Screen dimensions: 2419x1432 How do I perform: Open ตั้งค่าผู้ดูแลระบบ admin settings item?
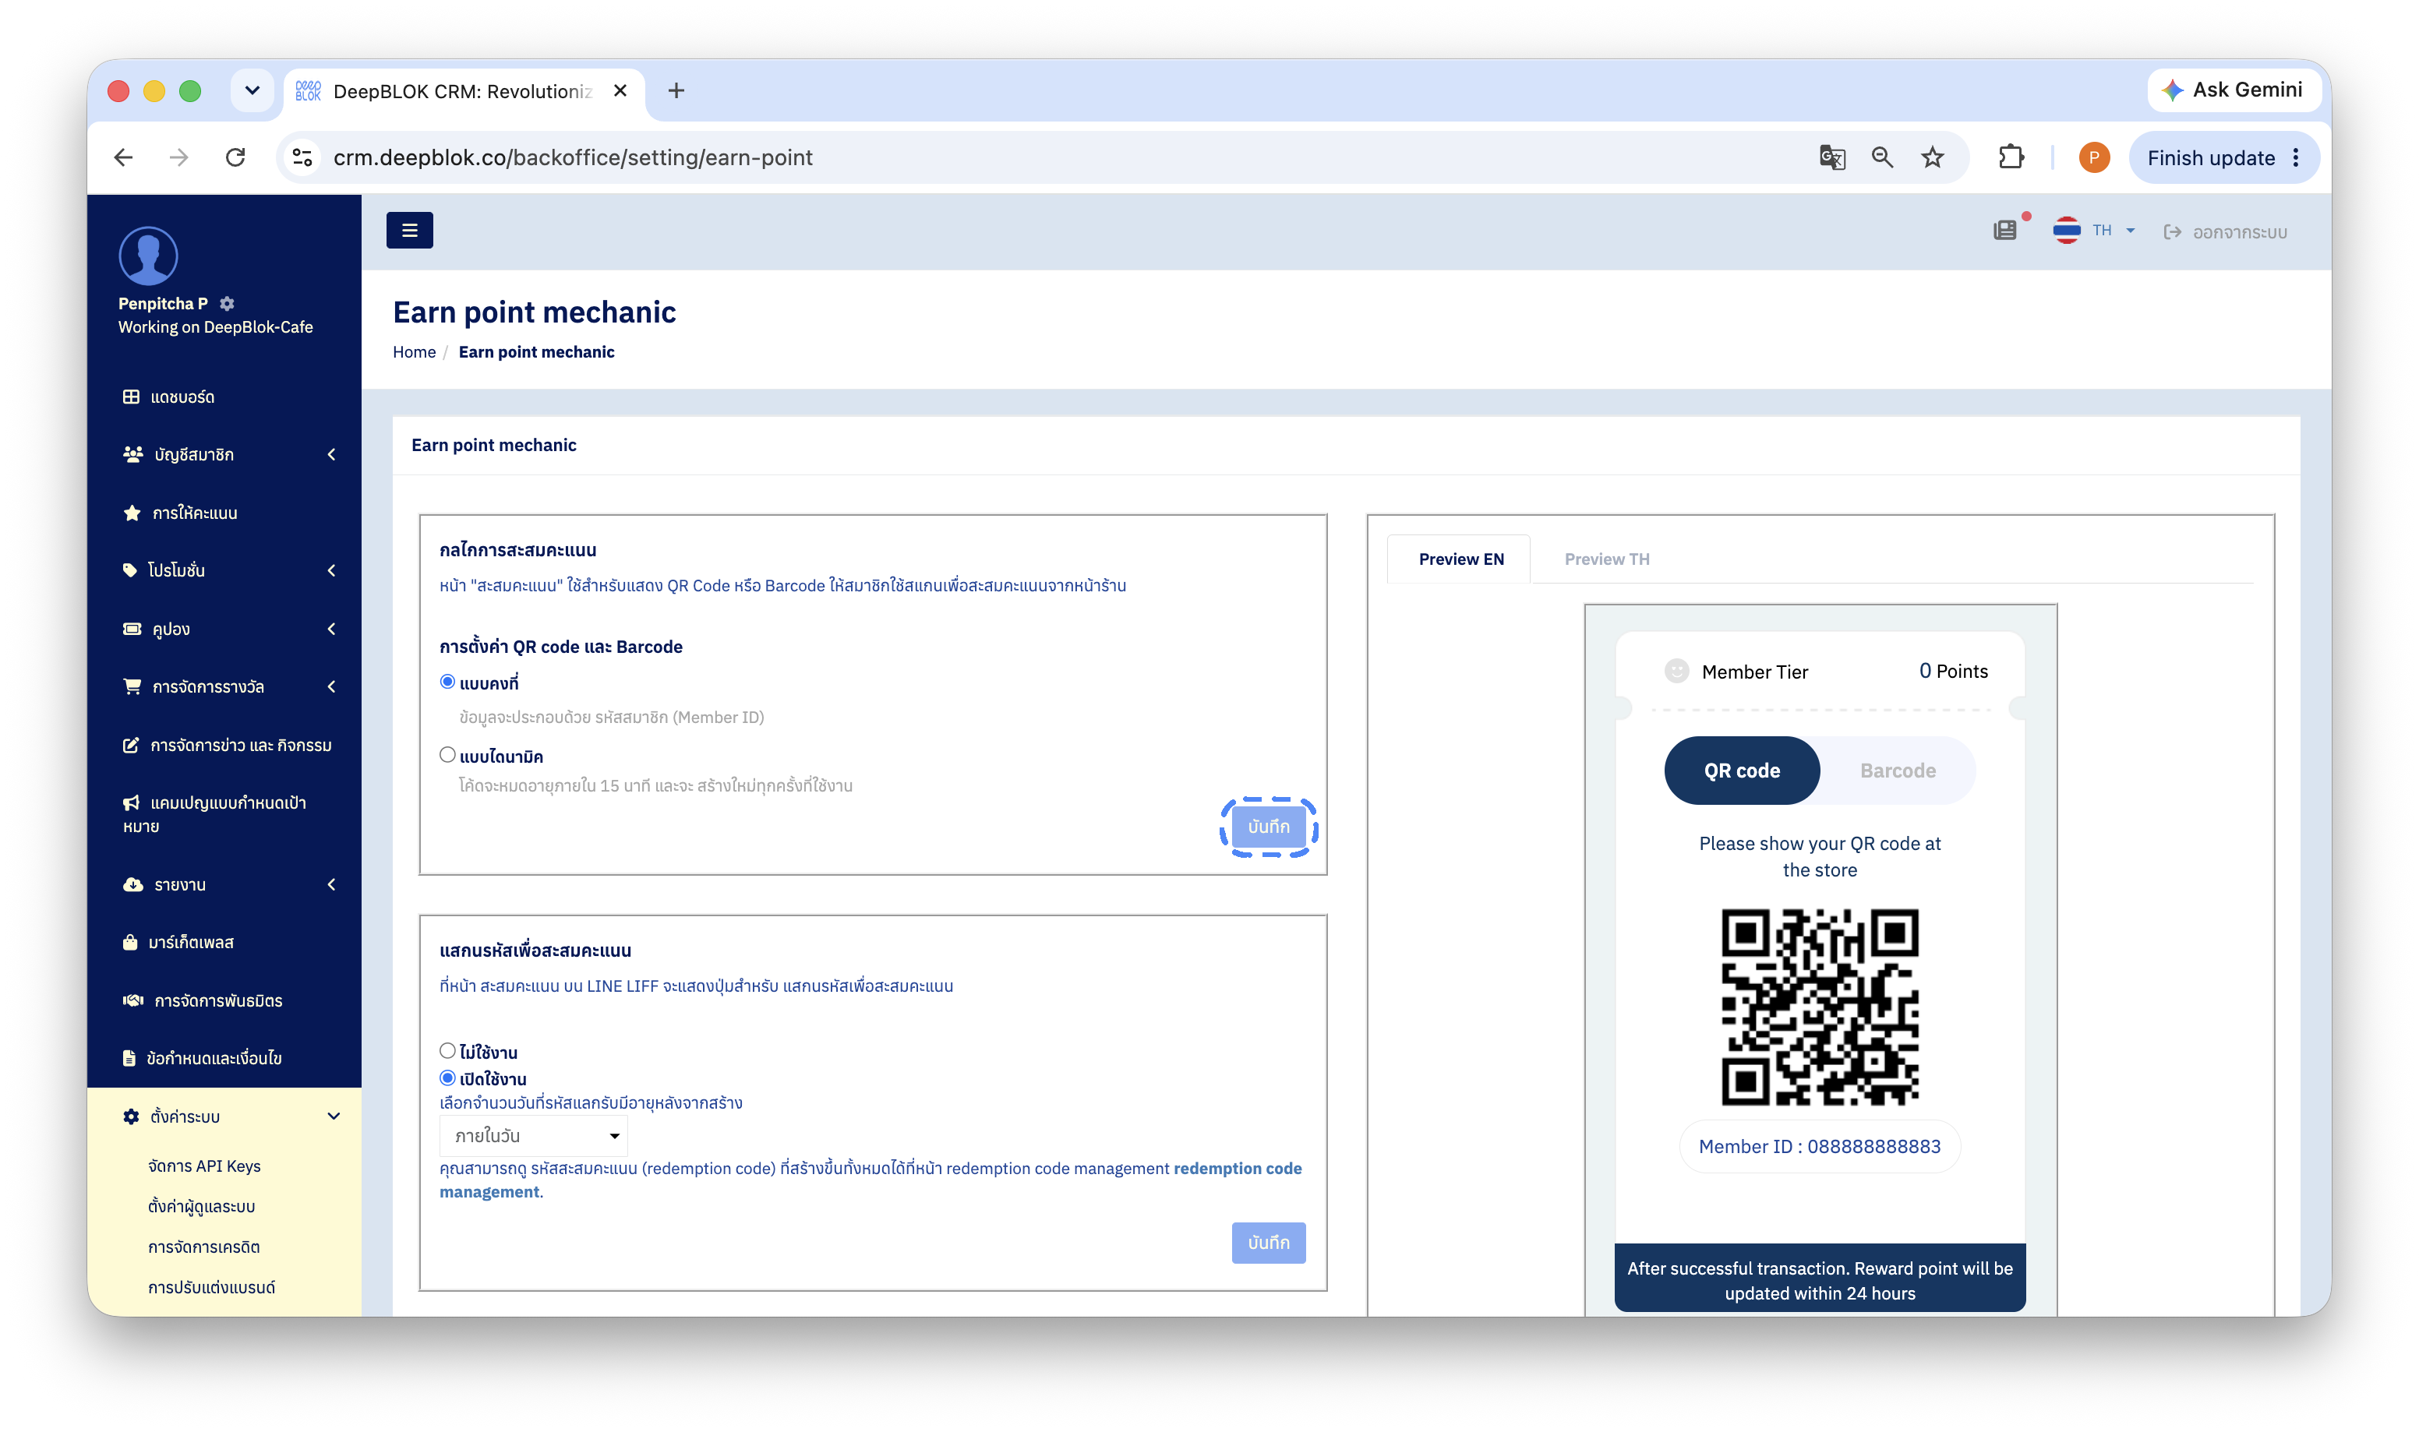tap(201, 1206)
